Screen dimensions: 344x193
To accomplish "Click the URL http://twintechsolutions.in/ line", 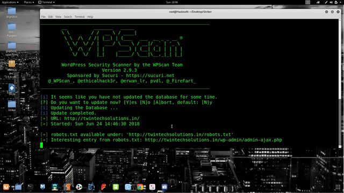I will [90, 118].
